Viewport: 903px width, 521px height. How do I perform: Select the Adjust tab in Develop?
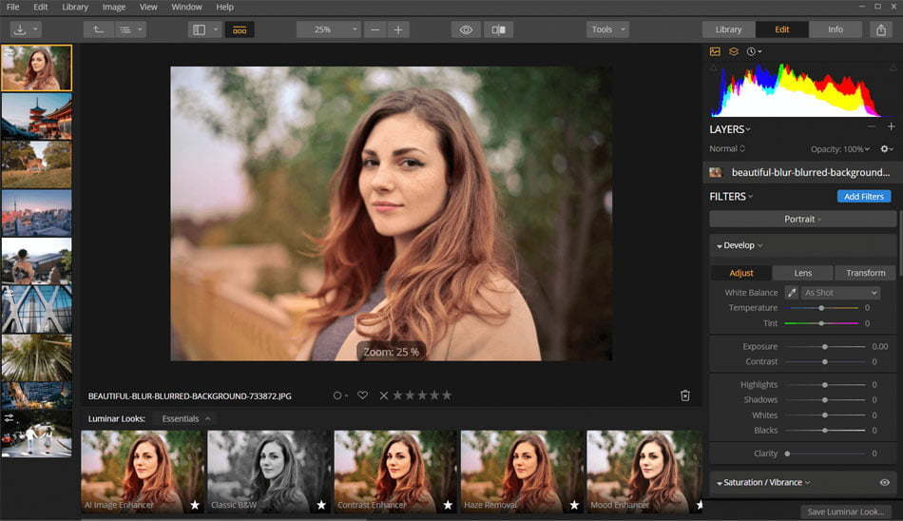[741, 273]
